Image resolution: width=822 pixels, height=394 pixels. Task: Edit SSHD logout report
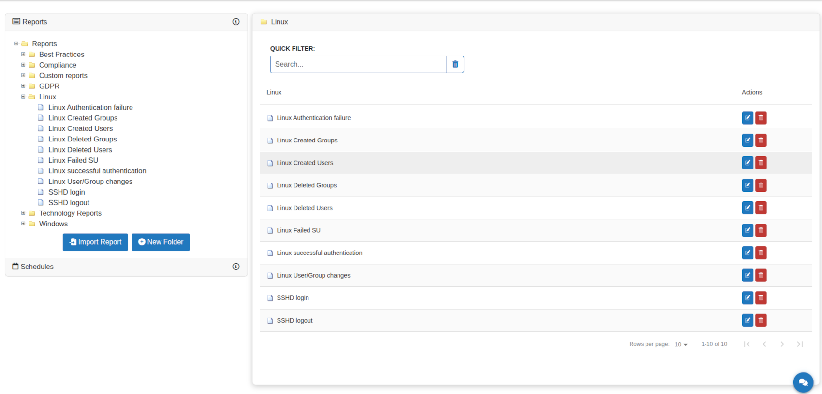click(x=748, y=320)
